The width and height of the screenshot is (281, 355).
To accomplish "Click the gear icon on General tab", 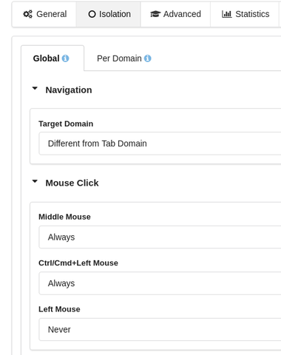I will pos(27,14).
